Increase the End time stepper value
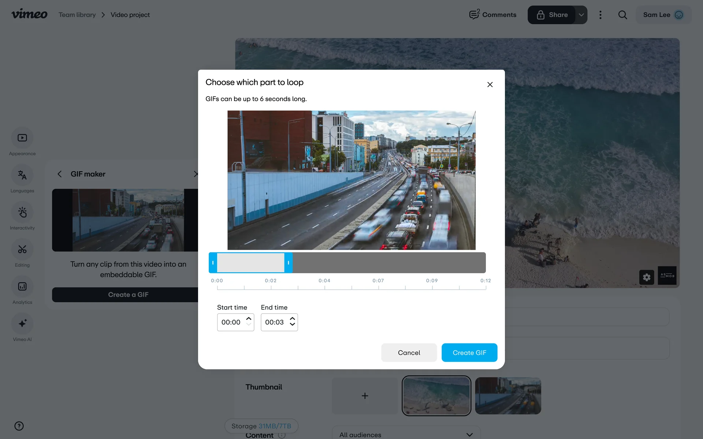 pos(292,319)
